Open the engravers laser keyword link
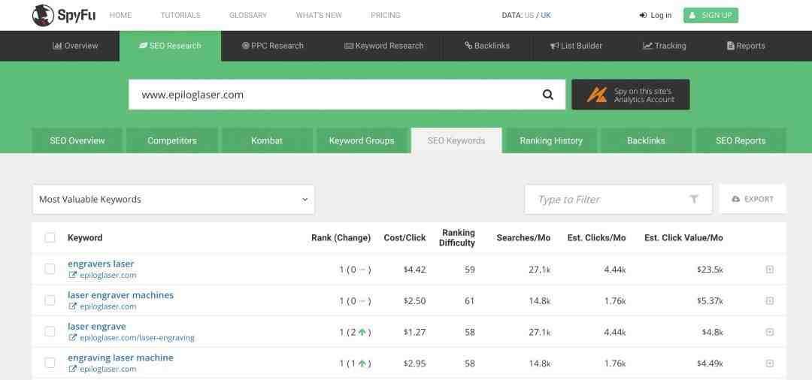 tap(101, 264)
